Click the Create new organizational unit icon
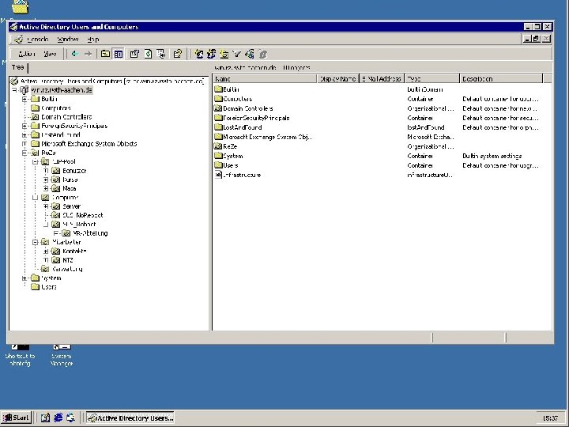Viewport: 569px width, 427px height. point(224,54)
